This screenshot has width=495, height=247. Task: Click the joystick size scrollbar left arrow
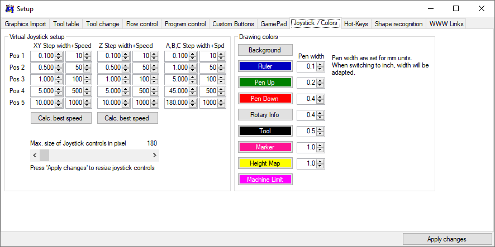[x=35, y=156]
